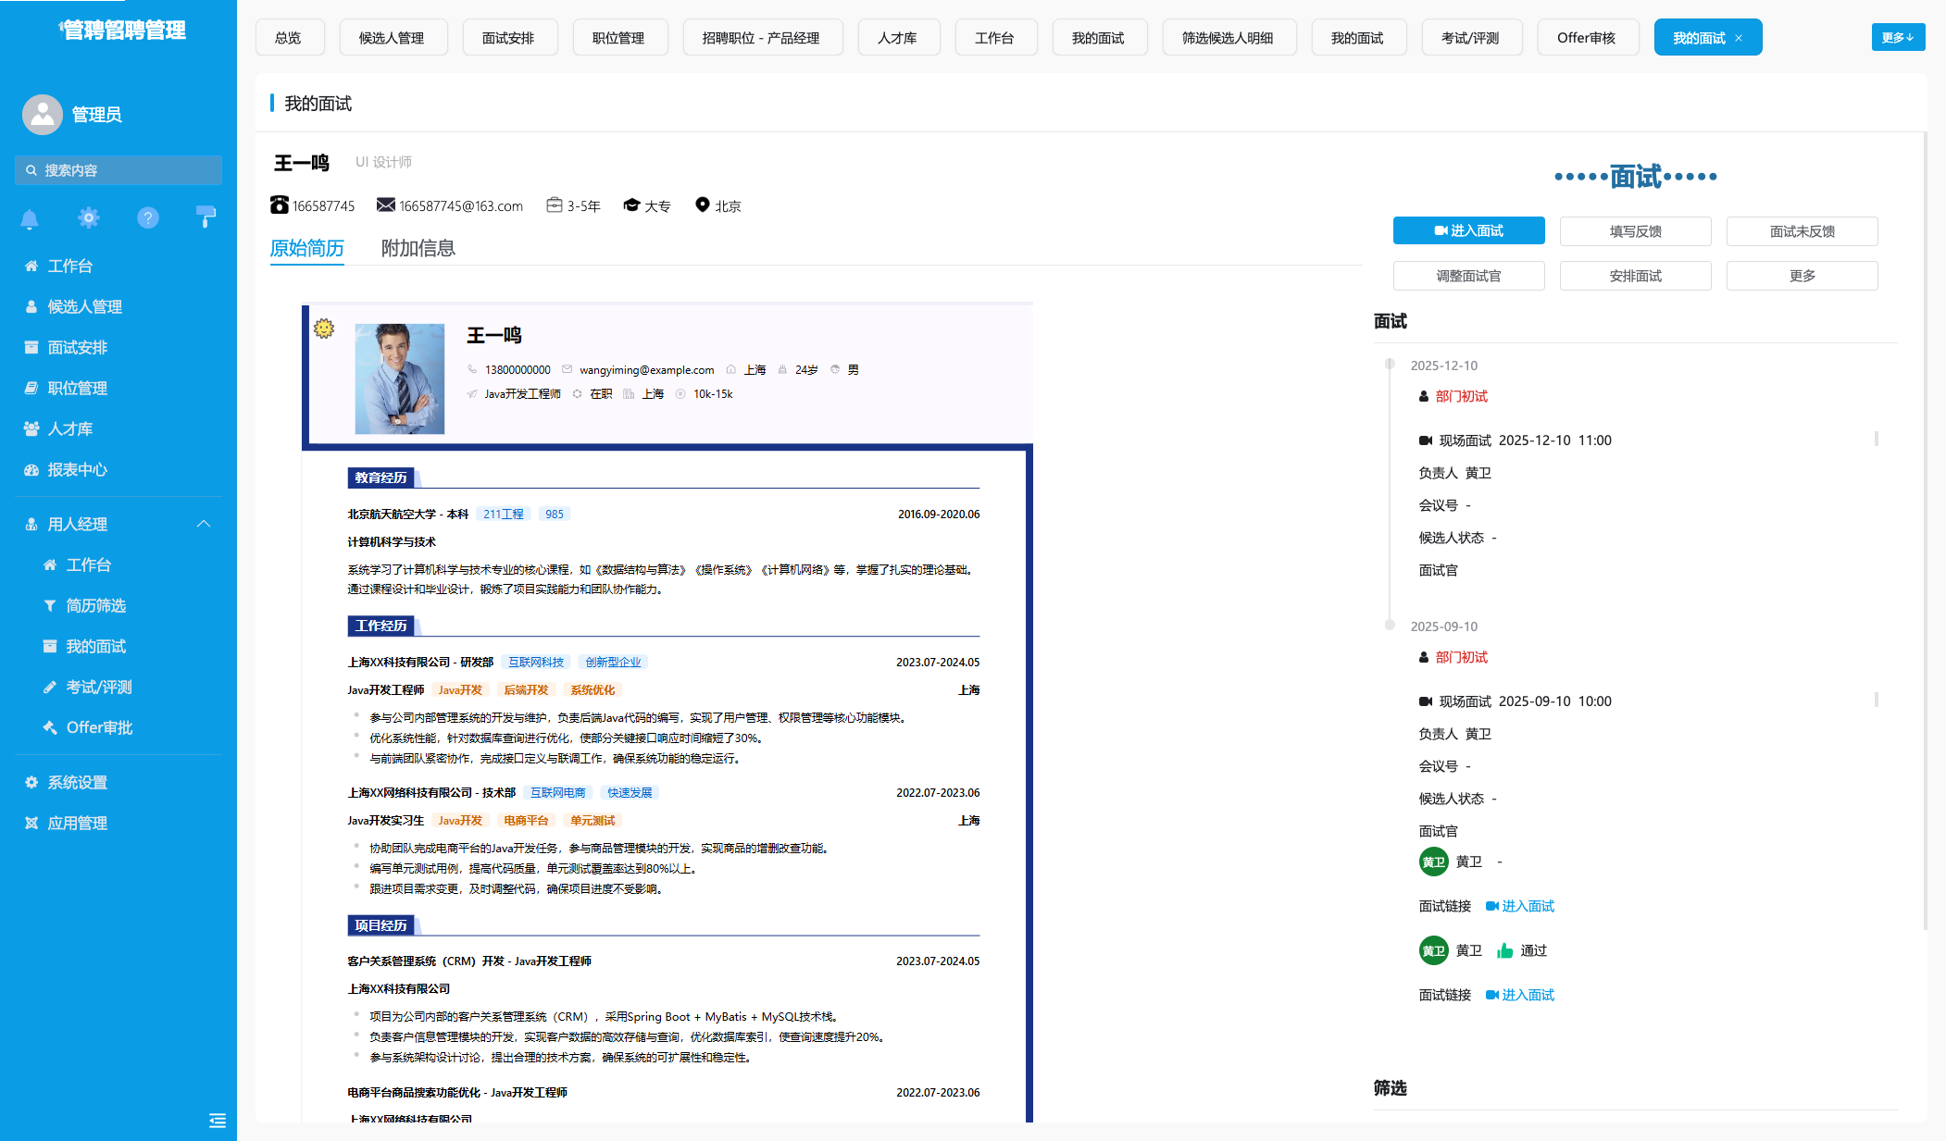Screen dimensions: 1946x1141
Task: Click the page scrollbar on right edge
Action: tap(1925, 531)
